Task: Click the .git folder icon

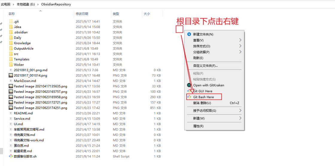Action: tap(11, 21)
